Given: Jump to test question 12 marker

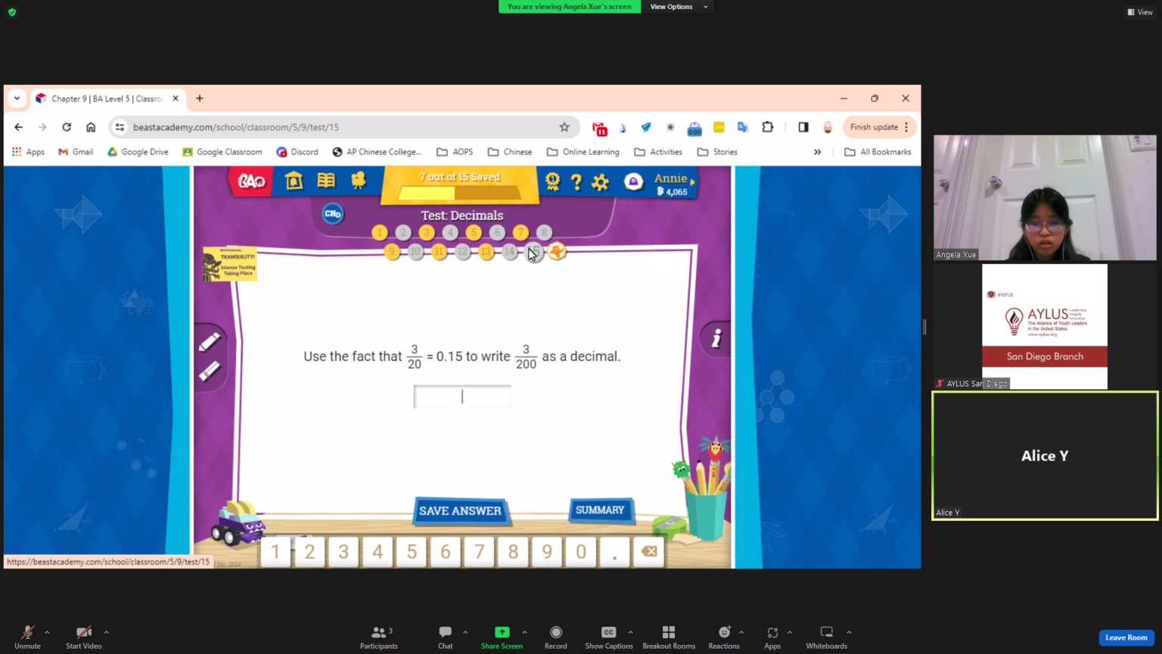Looking at the screenshot, I should 463,251.
